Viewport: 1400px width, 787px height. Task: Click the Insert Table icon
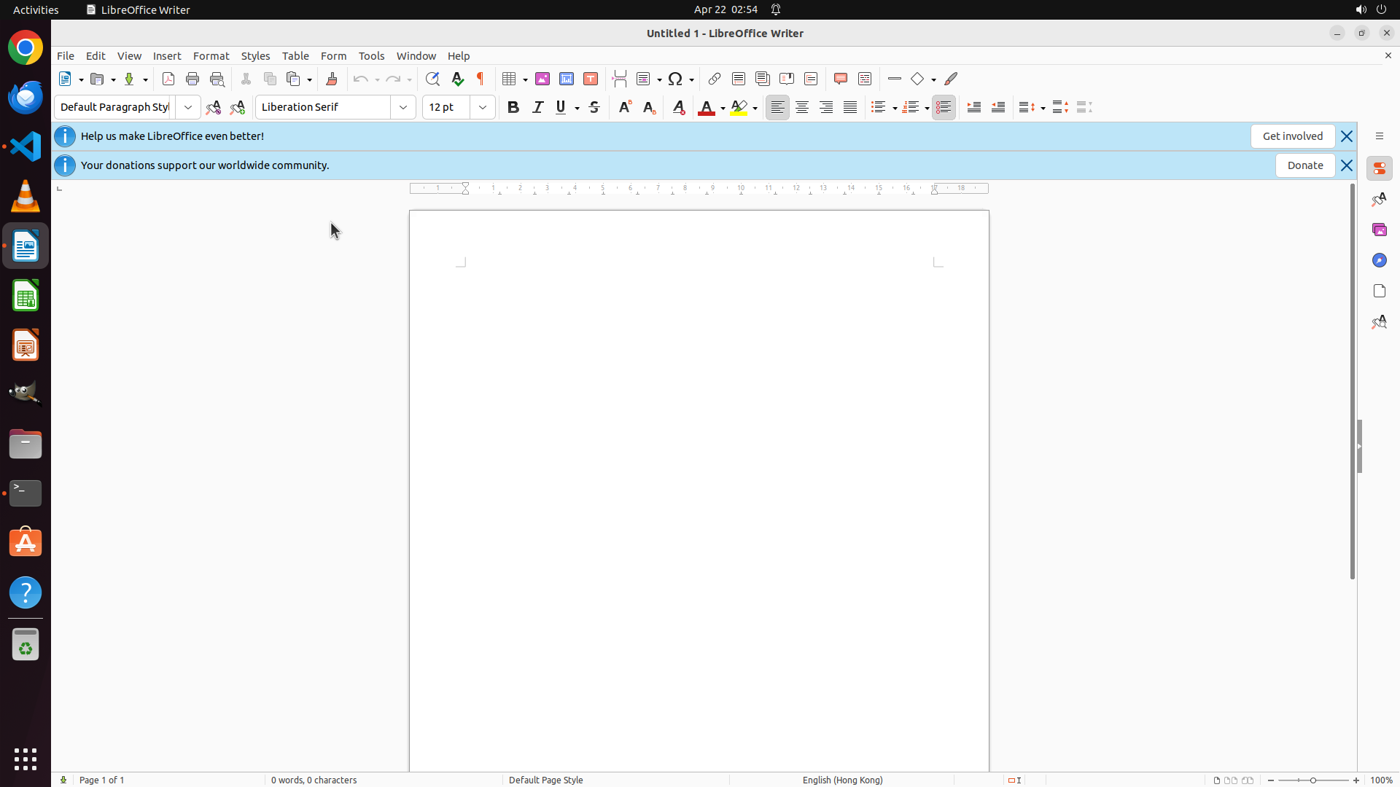510,79
